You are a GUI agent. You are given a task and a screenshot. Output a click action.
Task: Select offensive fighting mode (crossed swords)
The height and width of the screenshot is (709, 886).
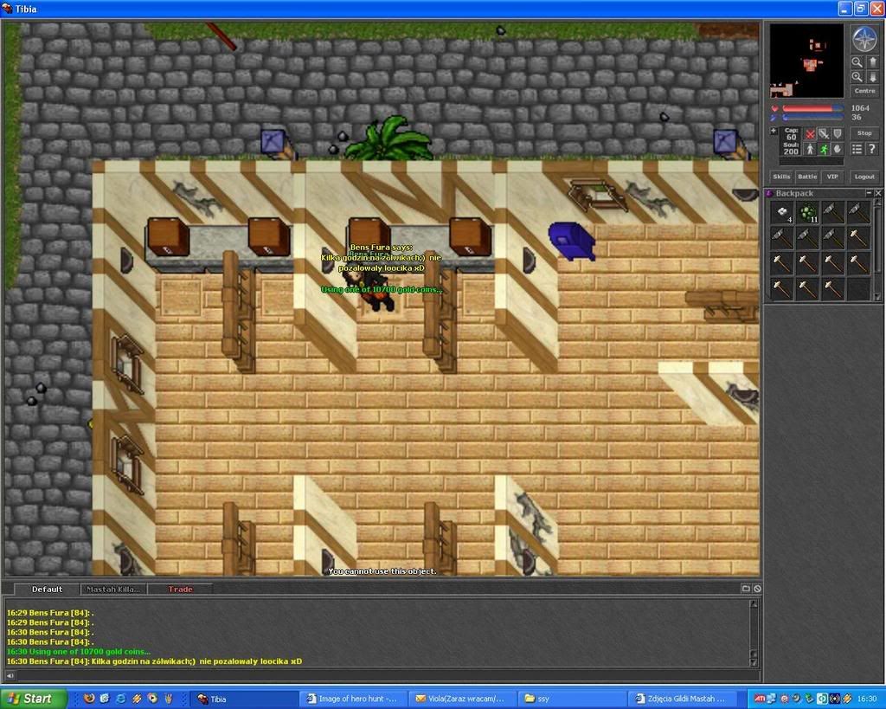(810, 134)
